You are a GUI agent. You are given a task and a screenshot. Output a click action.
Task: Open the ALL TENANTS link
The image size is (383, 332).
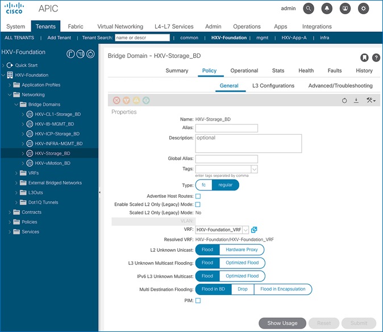(x=19, y=38)
